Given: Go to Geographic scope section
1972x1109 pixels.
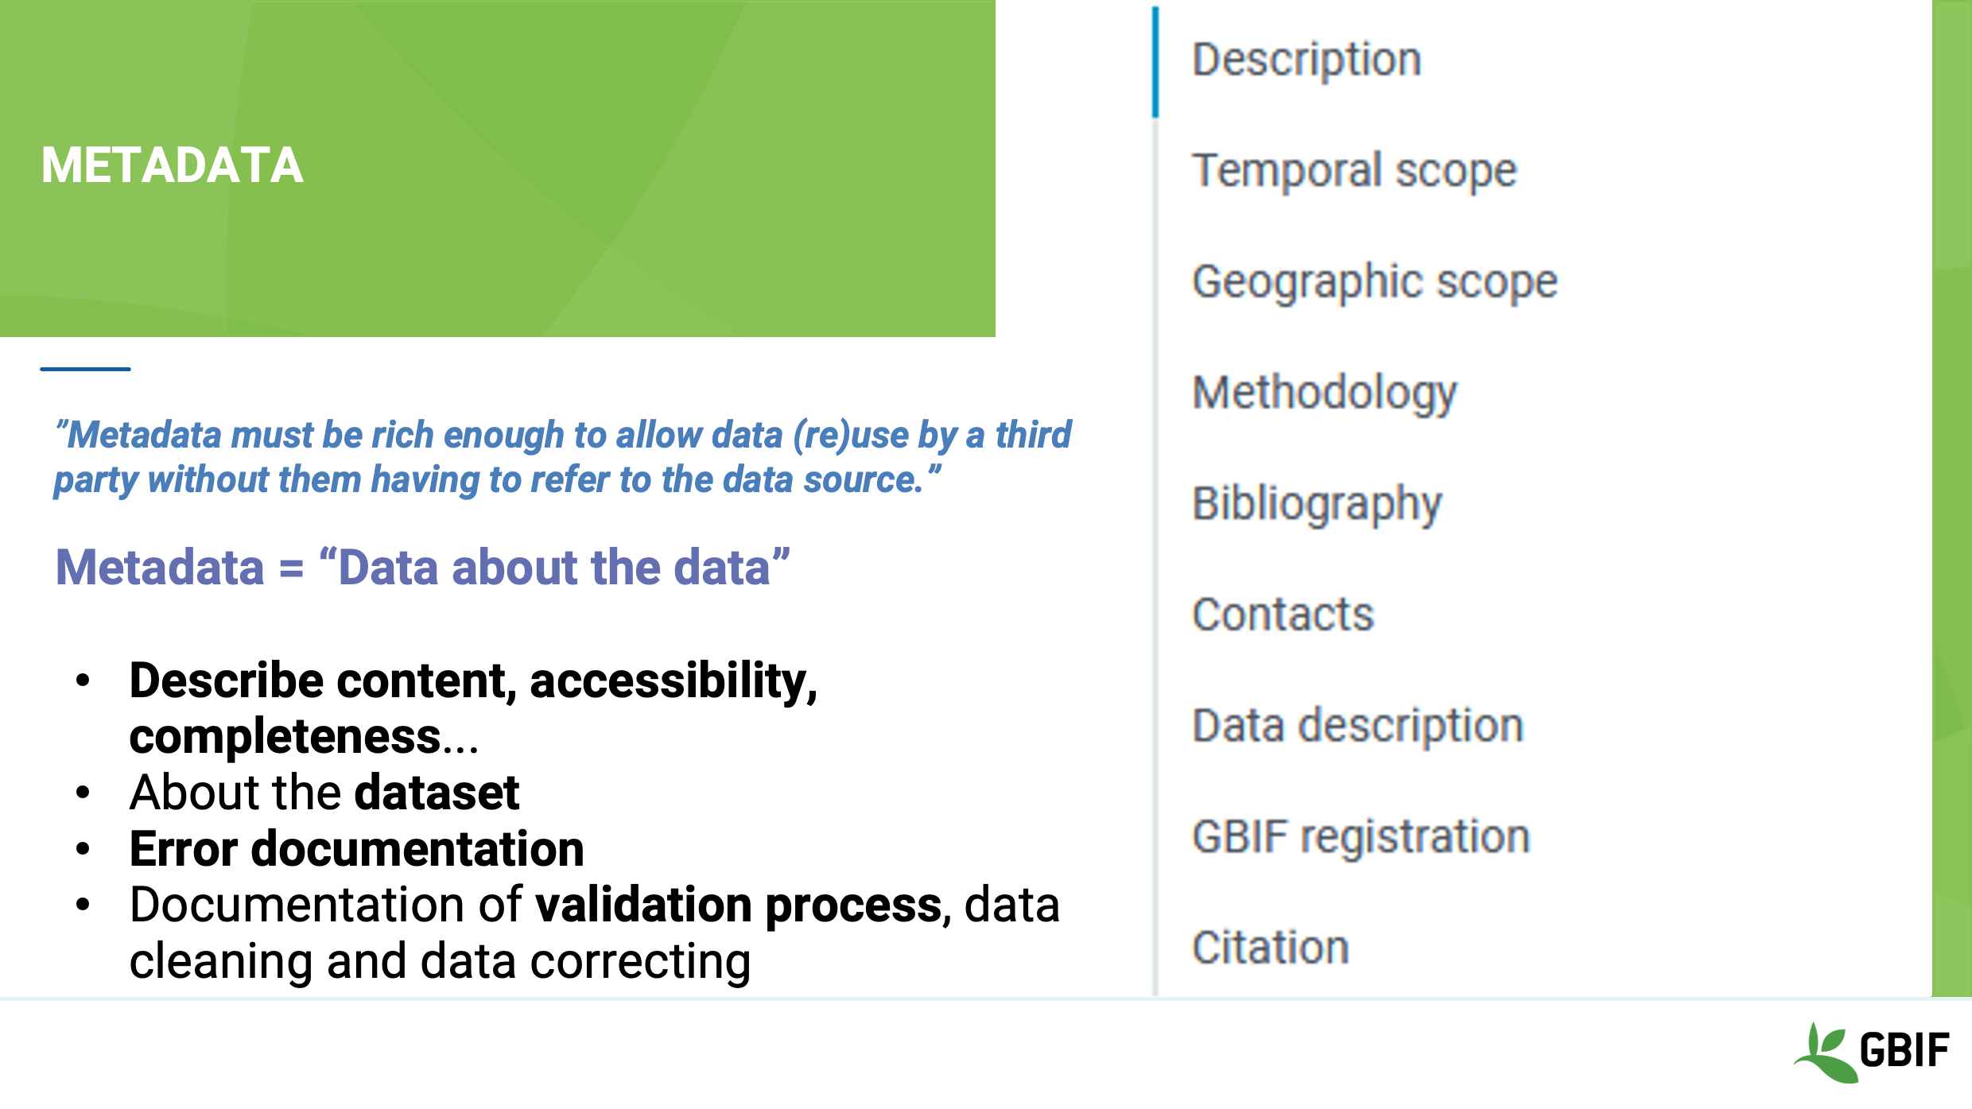Looking at the screenshot, I should pos(1374,281).
